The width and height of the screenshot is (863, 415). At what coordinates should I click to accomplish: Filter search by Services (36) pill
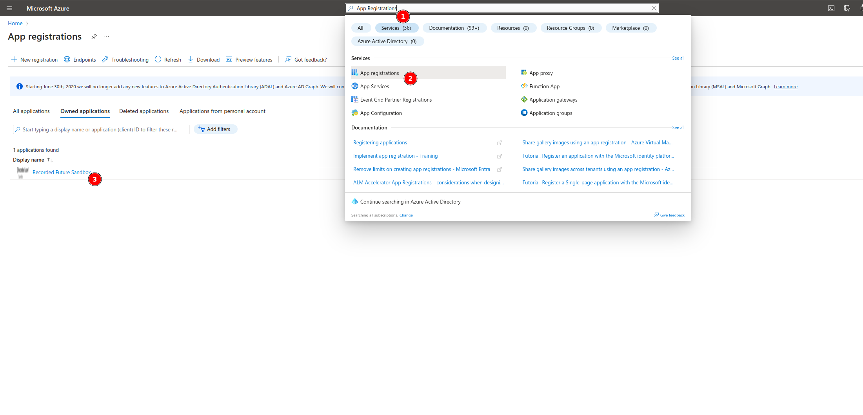(x=396, y=28)
